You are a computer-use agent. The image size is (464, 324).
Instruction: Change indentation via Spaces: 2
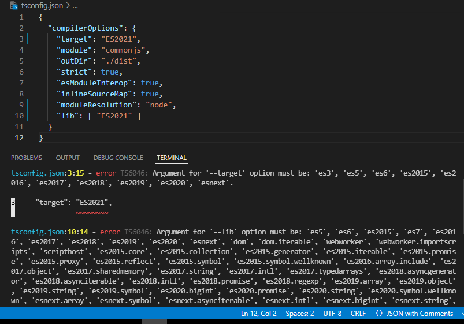tap(300, 314)
